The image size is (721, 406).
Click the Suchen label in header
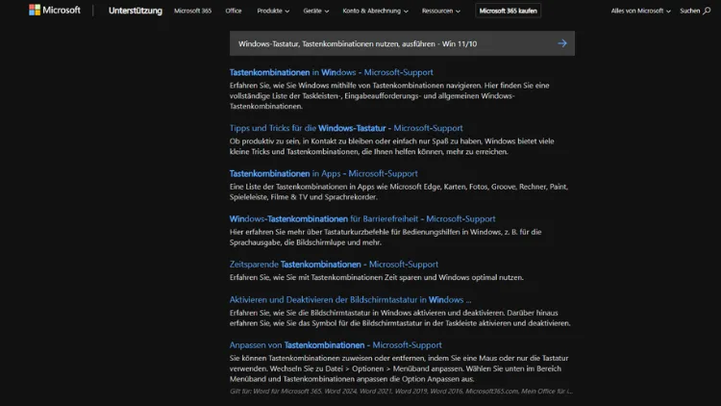(689, 11)
